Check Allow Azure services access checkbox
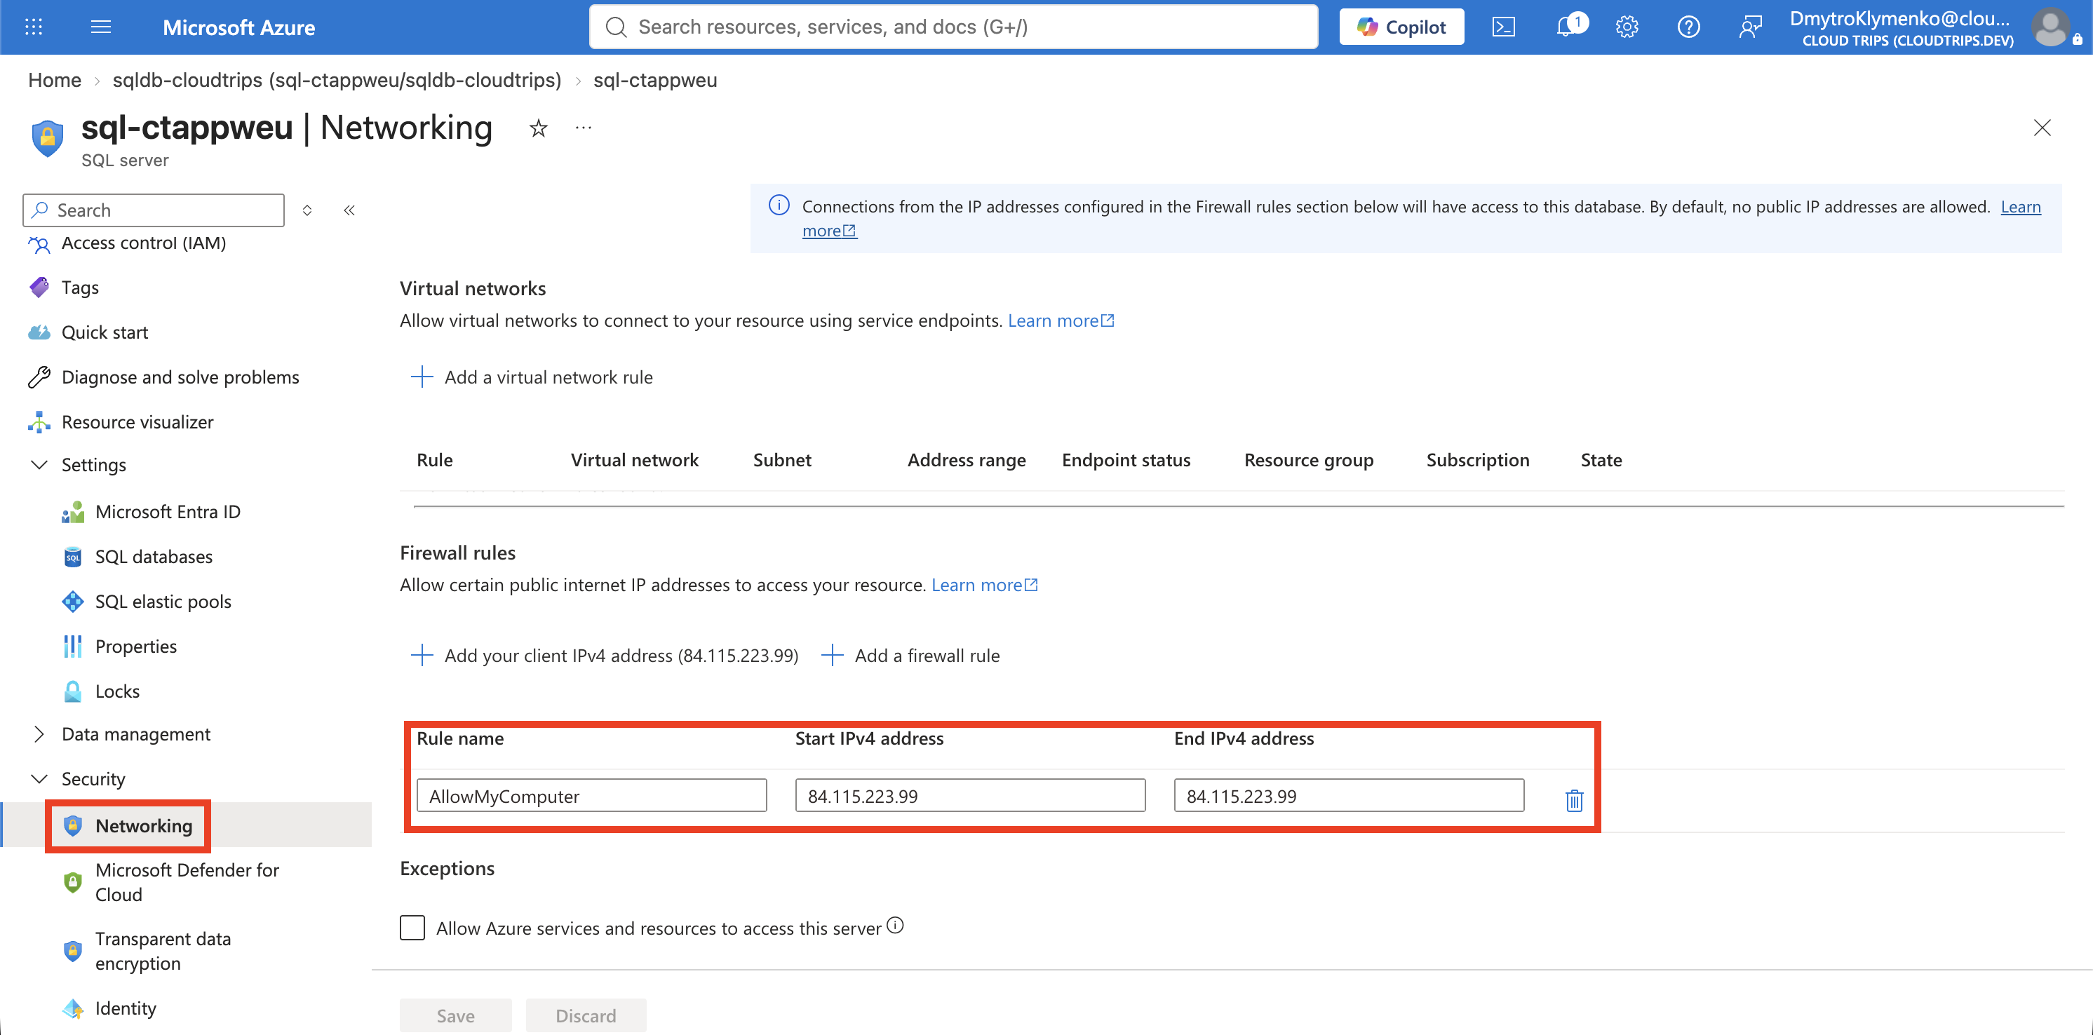Image resolution: width=2093 pixels, height=1035 pixels. click(x=412, y=927)
